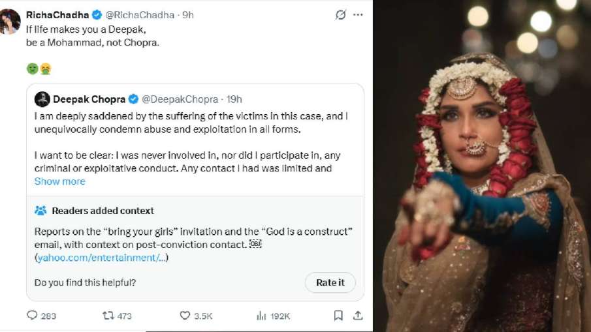Viewport: 591px width, 332px height.
Task: Click the Grok circle-slash icon
Action: point(340,14)
